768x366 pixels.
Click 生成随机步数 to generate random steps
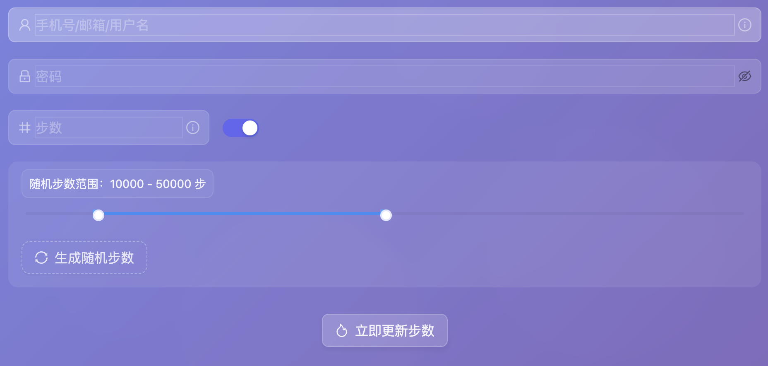click(x=84, y=258)
